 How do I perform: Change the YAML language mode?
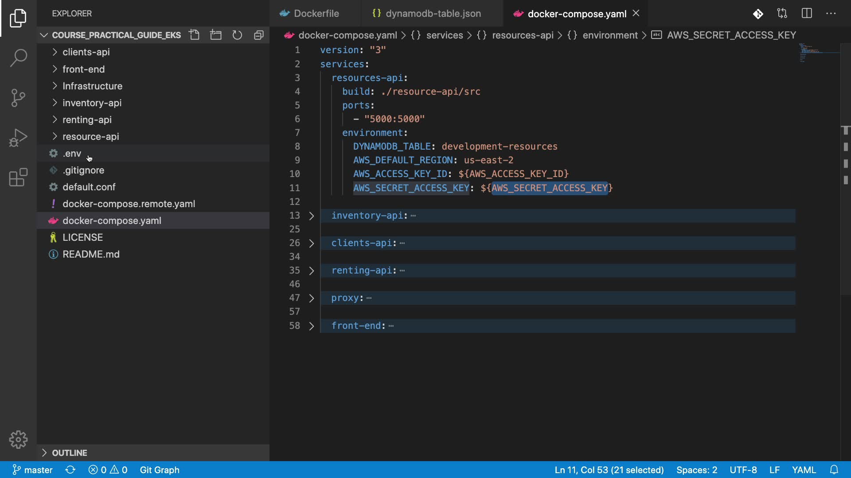pos(804,470)
